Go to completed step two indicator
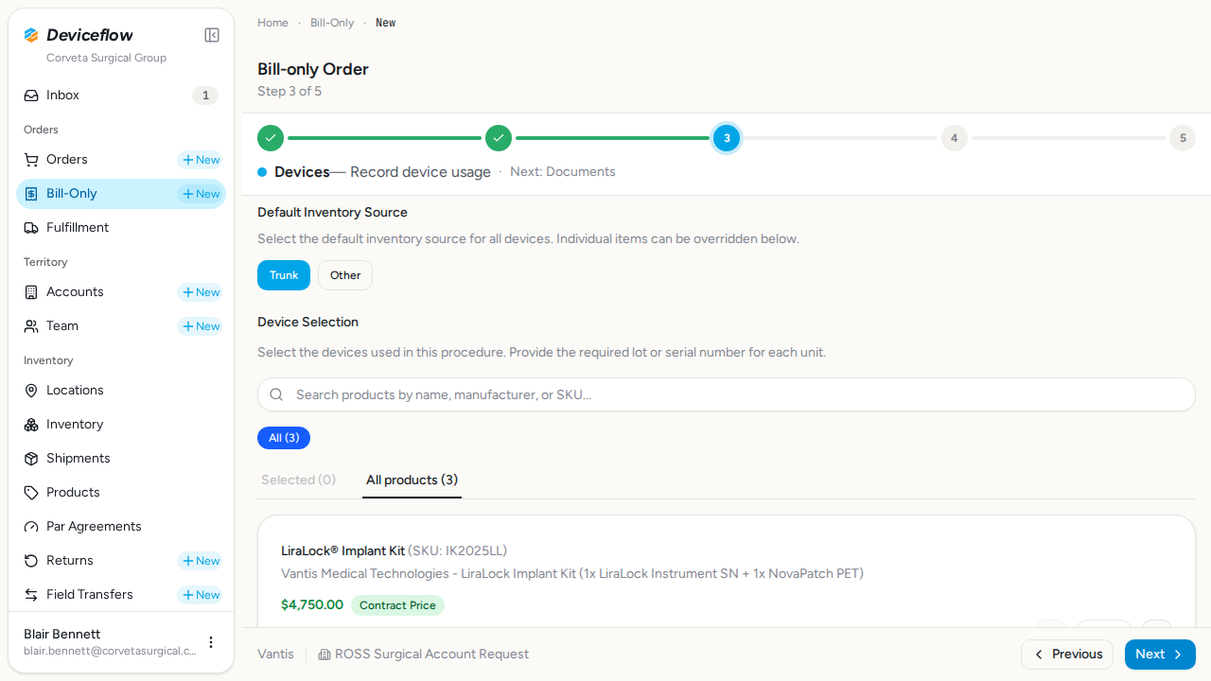Image resolution: width=1211 pixels, height=681 pixels. pos(499,138)
